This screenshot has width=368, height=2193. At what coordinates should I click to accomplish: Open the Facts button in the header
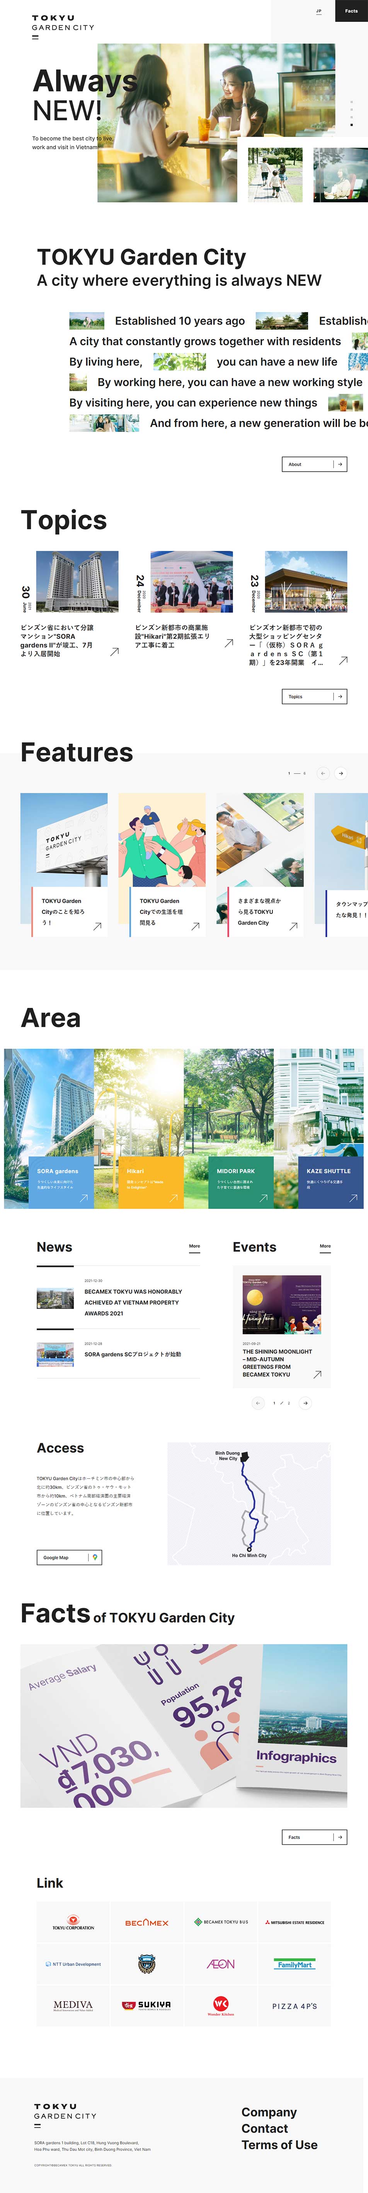pyautogui.click(x=351, y=11)
